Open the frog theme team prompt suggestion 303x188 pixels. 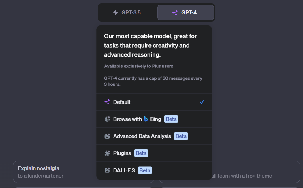point(256,172)
